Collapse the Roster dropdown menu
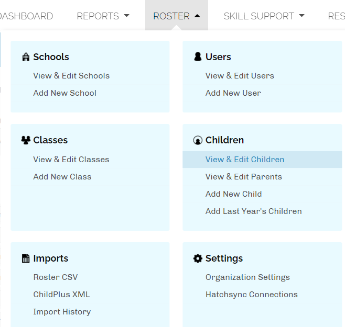Screen dimensions: 345x327 (x=176, y=16)
